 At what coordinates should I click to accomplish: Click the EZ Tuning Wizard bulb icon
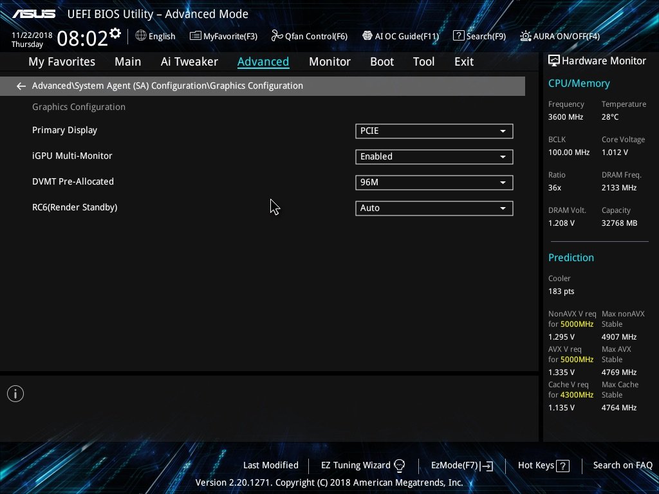399,466
